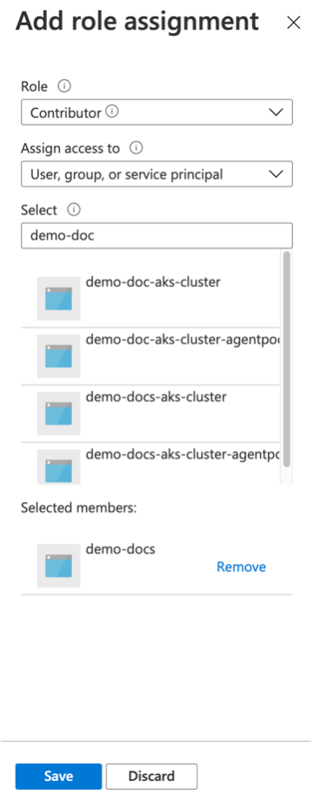Click the info icon next to Role label
This screenshot has width=313, height=802.
[x=64, y=86]
